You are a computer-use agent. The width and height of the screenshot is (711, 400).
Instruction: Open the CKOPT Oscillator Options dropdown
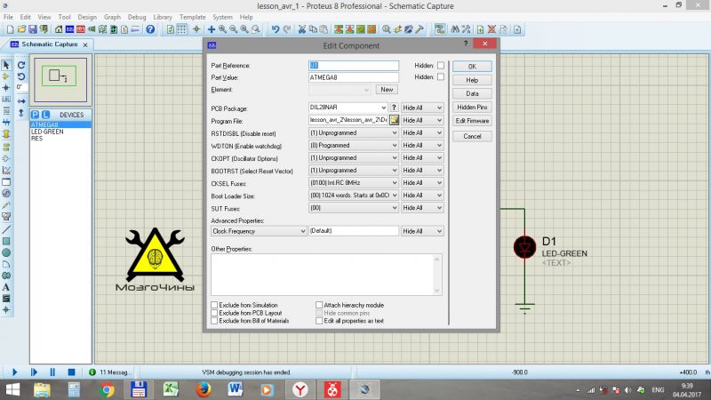[x=353, y=158]
